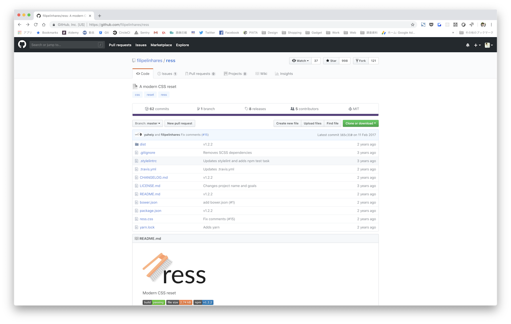Screen dimensions: 511x324
Task: Open Facebook bookmark
Action: click(229, 32)
